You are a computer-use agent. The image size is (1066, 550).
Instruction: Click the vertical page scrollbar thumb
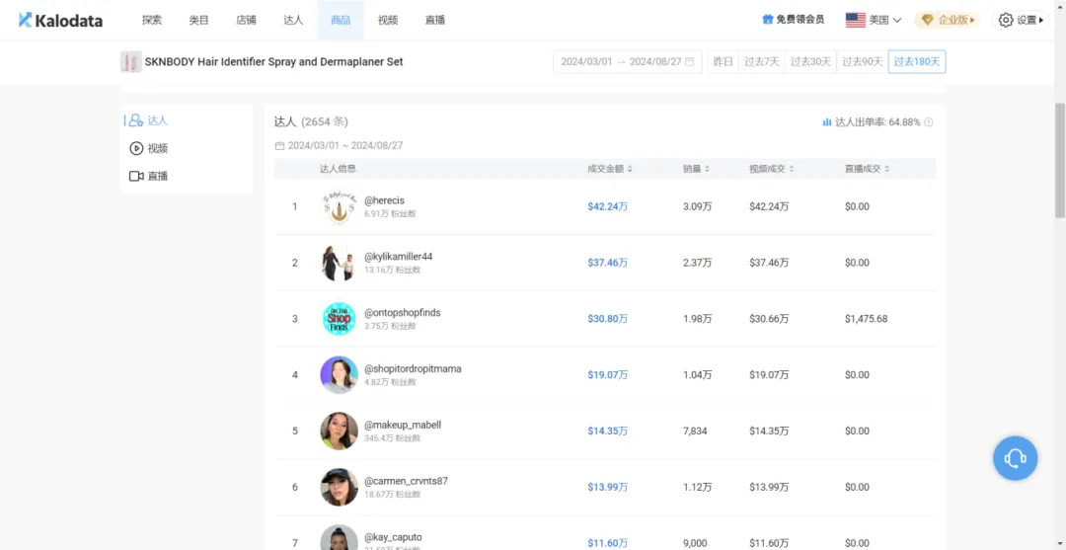(x=1060, y=160)
